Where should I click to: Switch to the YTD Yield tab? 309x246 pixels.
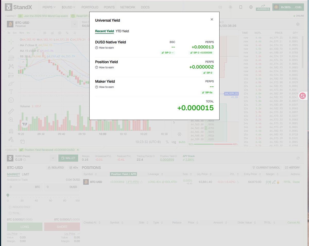click(x=122, y=31)
